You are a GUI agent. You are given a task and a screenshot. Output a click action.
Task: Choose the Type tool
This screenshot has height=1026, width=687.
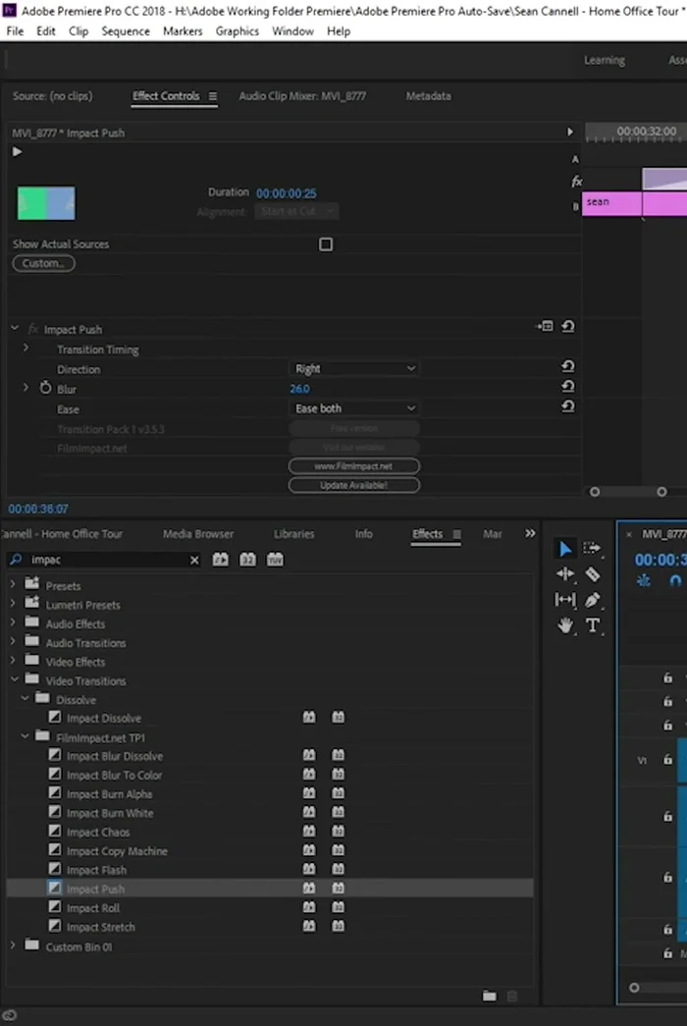pos(593,625)
